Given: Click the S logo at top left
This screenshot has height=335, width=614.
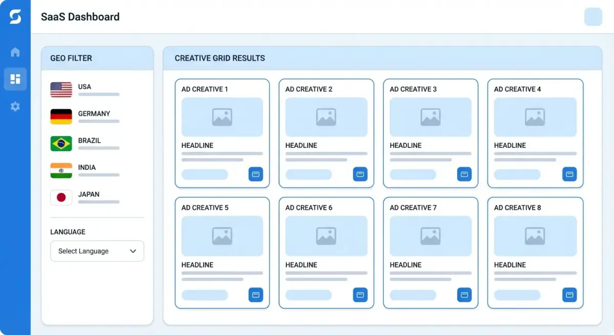Looking at the screenshot, I should coord(15,17).
